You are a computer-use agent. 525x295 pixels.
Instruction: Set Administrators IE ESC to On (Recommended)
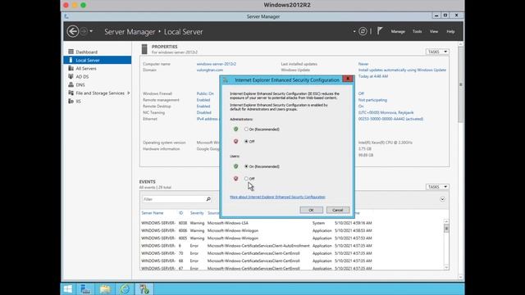(246, 129)
